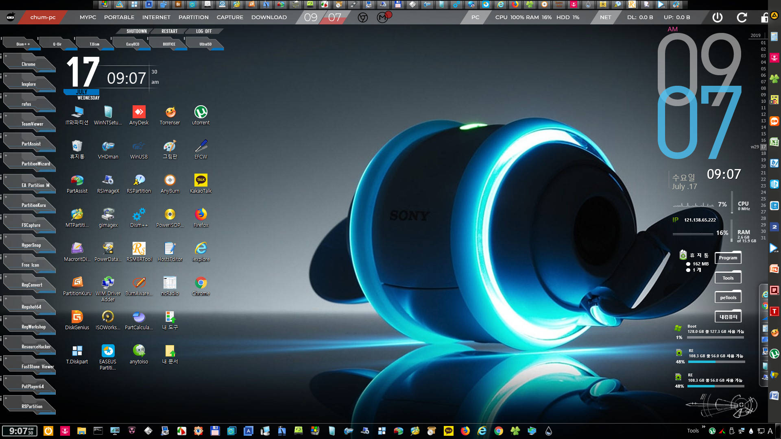Open File Explorer folder on taskbar
The width and height of the screenshot is (781, 439).
[82, 431]
